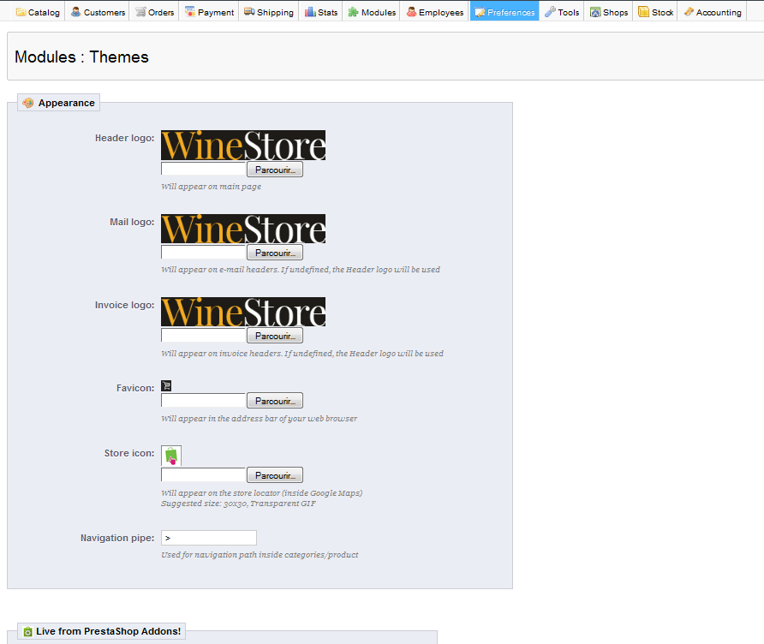Viewport: 764px width, 644px height.
Task: Click the Accounting pencil icon
Action: click(x=689, y=12)
